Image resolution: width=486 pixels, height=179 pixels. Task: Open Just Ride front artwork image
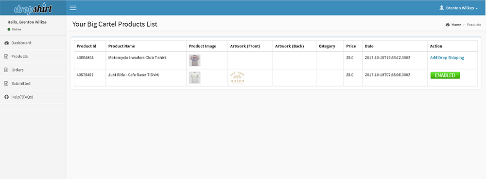point(237,77)
